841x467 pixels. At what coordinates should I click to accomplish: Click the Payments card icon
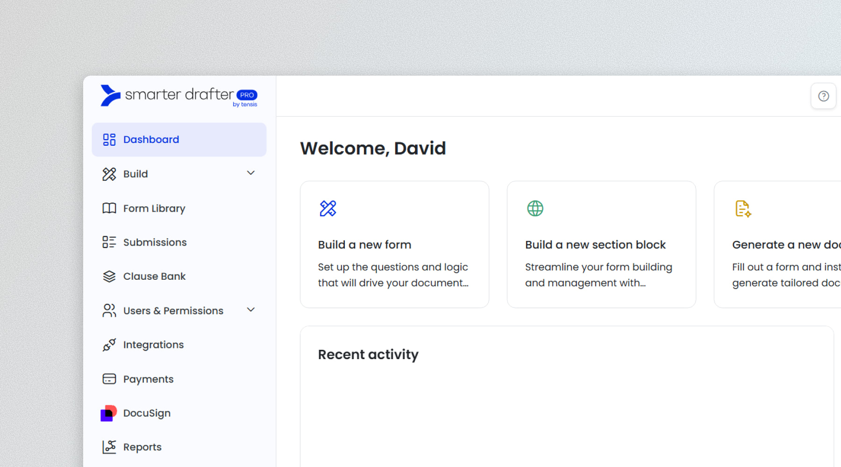tap(109, 379)
